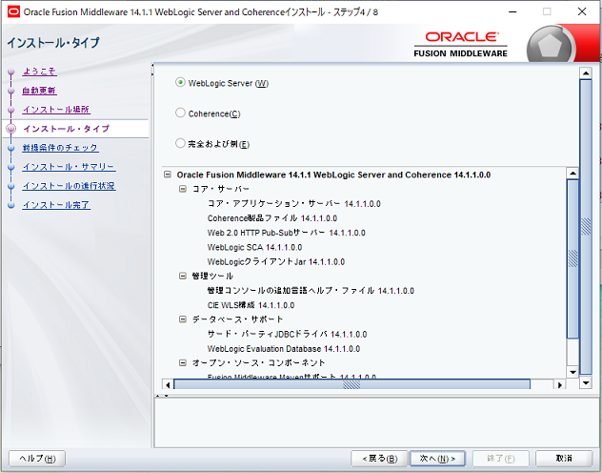Click the 取消 cancel button
The width and height of the screenshot is (602, 473).
click(x=564, y=459)
